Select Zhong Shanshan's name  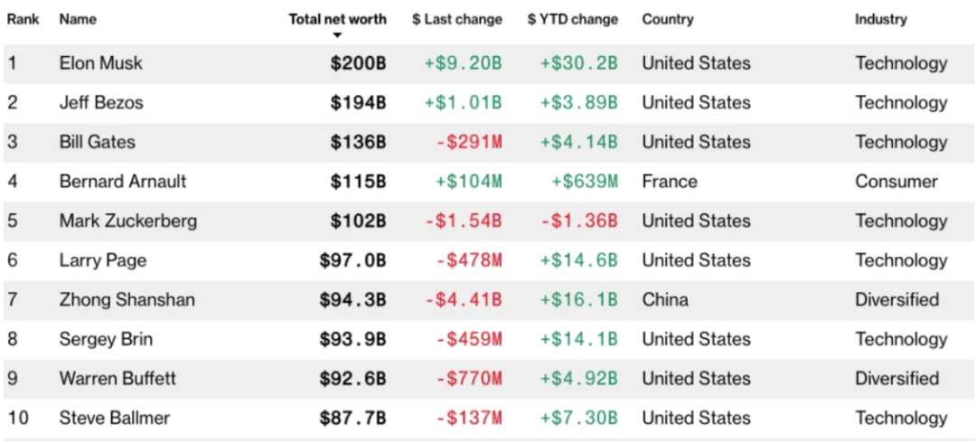pyautogui.click(x=127, y=300)
